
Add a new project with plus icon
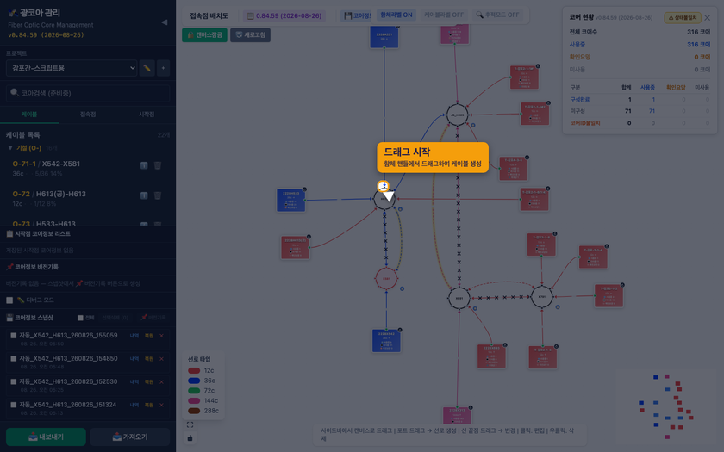163,68
